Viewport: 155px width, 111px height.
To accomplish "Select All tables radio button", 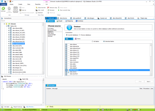I will (92, 42).
